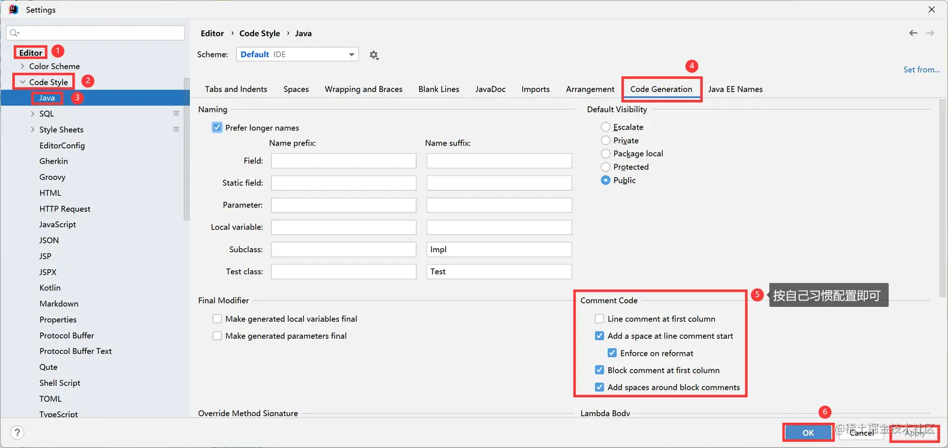Screen dimensions: 948x448
Task: Click the back navigation arrow icon
Action: point(913,33)
